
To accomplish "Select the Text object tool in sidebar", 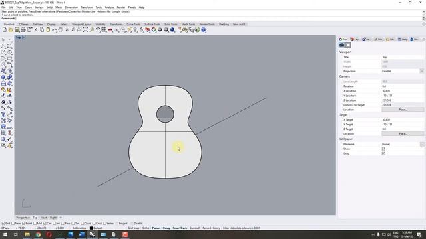I will click(x=3, y=114).
